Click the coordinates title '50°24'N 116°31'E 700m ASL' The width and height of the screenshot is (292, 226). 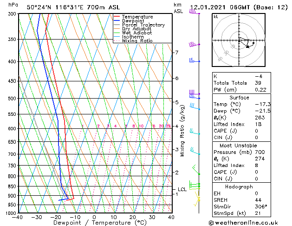(x=73, y=7)
